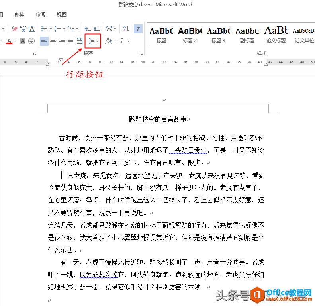
Task: Apply the 标题 3 style
Action: pyautogui.click(x=218, y=35)
